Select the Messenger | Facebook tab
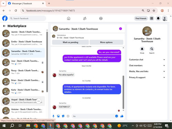This screenshot has width=172, height=129. pos(26,3)
